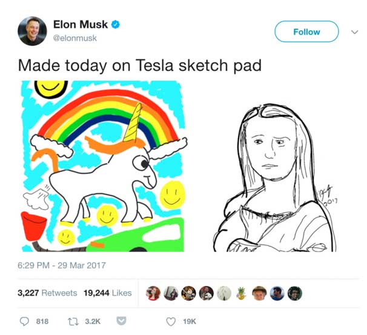This screenshot has height=335, width=367.
Task: Open the Mona Lisa sketch image
Action: [275, 177]
